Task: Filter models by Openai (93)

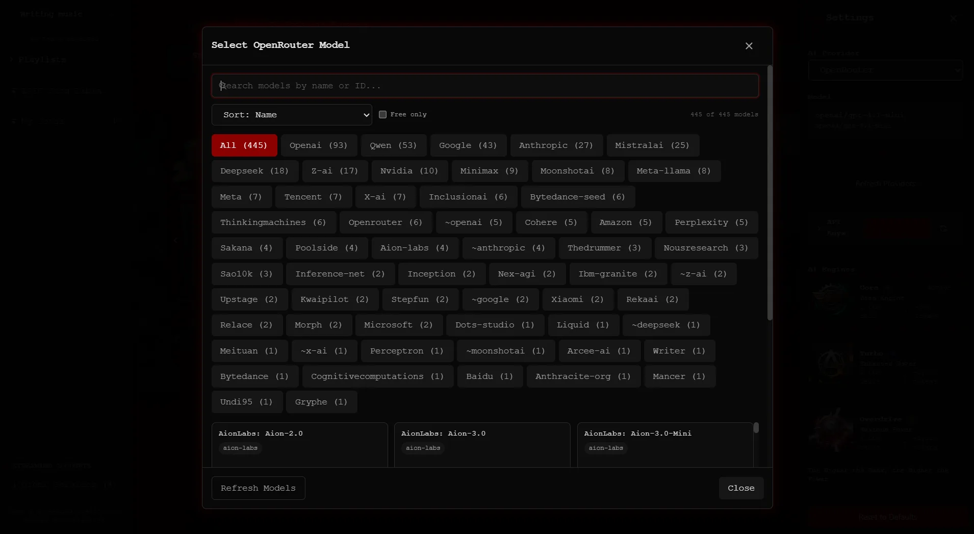Action: tap(319, 145)
